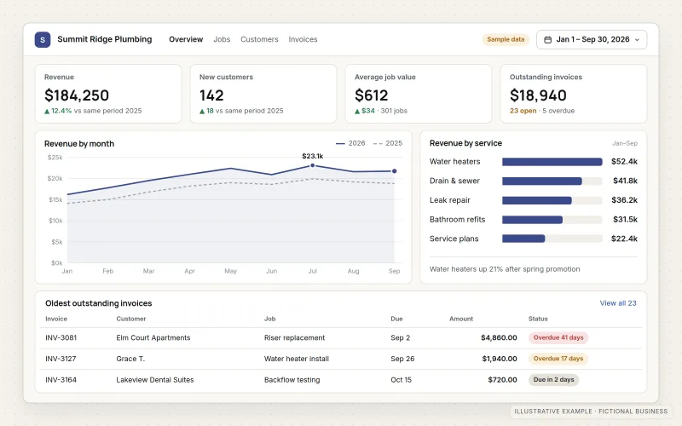Open the date range dropdown chevron
682x426 pixels.
(637, 39)
